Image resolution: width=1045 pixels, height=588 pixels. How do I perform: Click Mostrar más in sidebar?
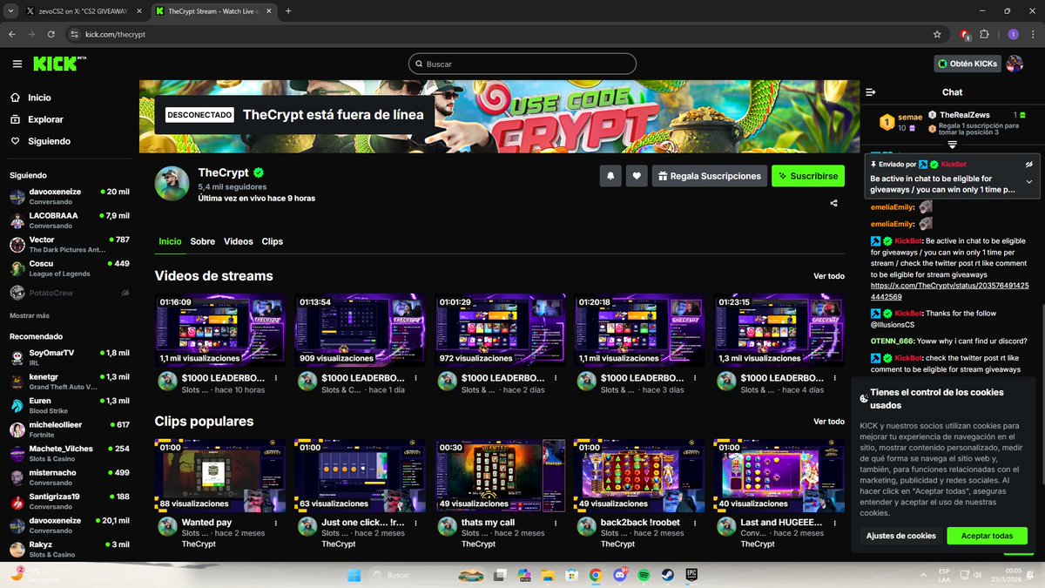[30, 315]
